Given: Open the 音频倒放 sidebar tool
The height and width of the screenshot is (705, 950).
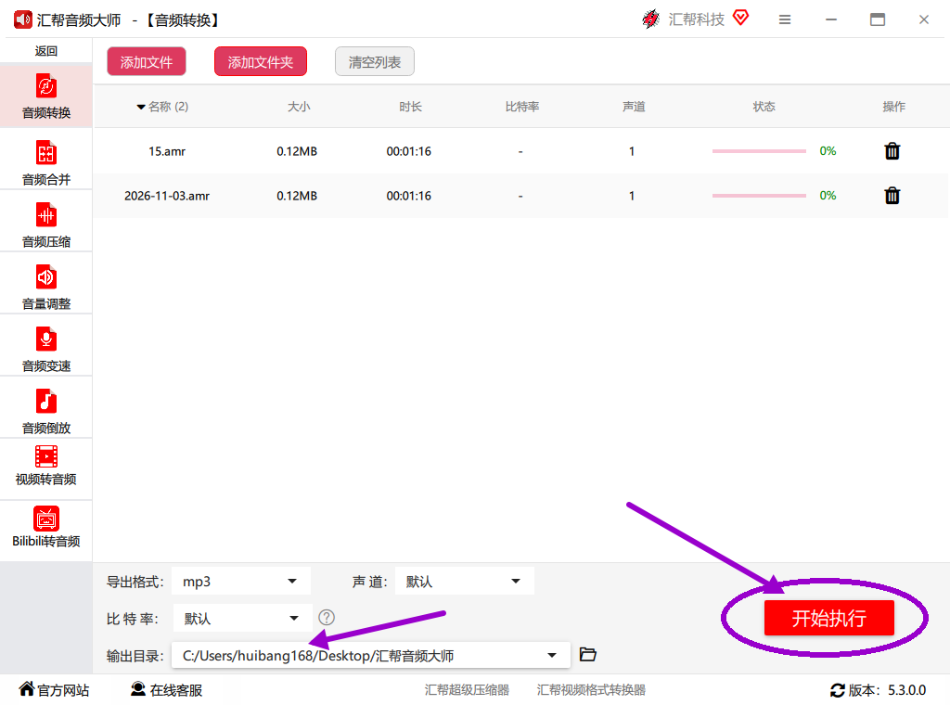Looking at the screenshot, I should [x=46, y=411].
